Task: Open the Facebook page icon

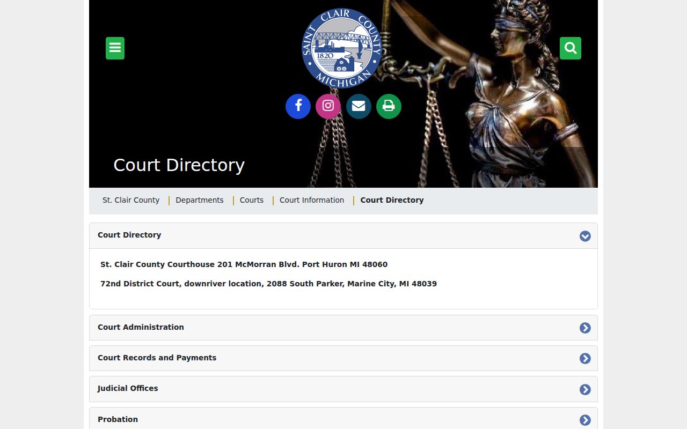Action: pyautogui.click(x=298, y=106)
